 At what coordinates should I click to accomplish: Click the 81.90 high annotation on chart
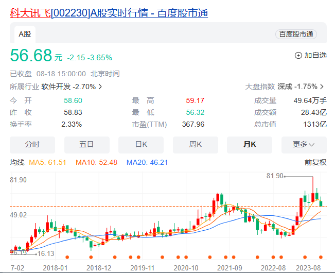point(275,176)
